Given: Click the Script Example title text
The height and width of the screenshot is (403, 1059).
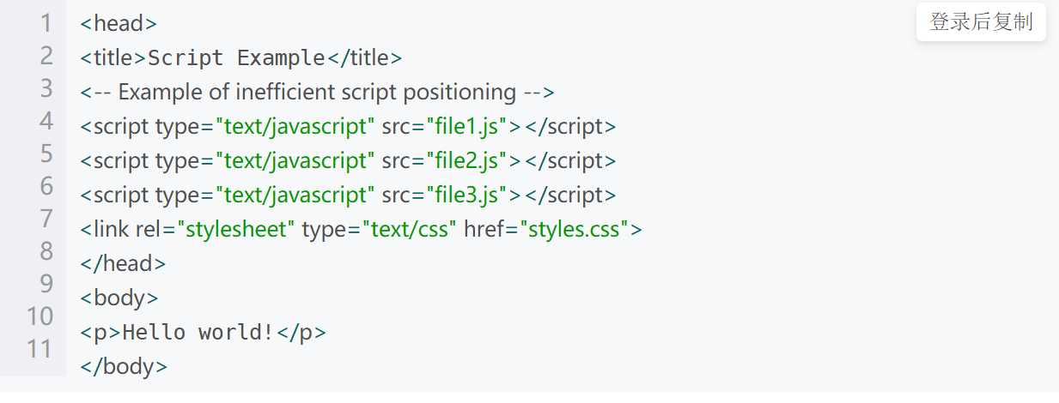Looking at the screenshot, I should 236,58.
